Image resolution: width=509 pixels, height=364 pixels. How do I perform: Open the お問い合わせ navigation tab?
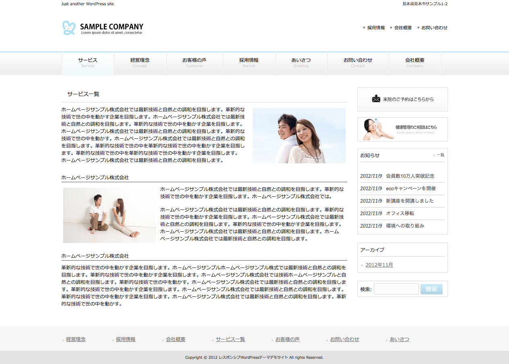click(x=358, y=63)
